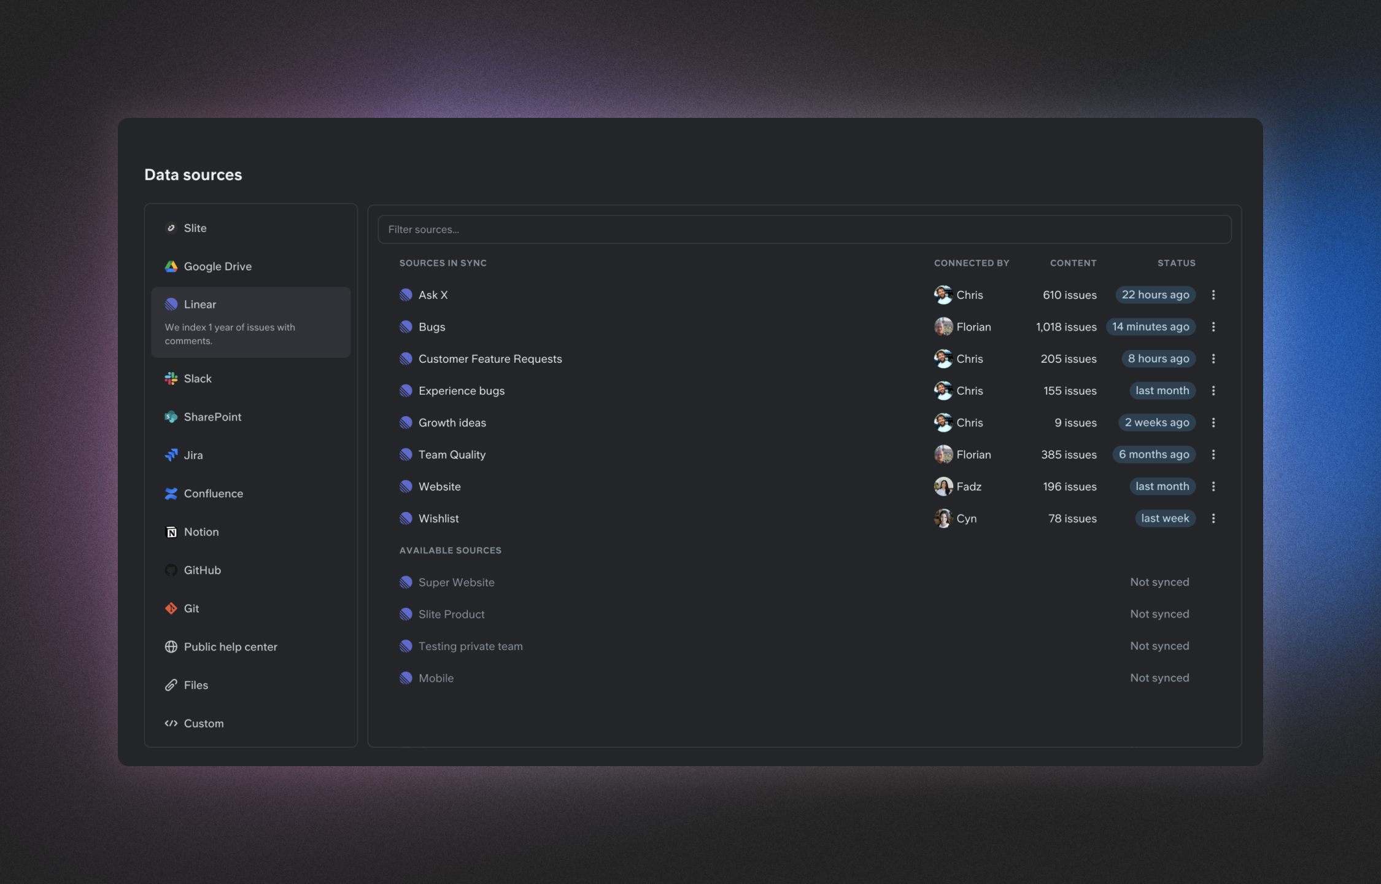1381x884 pixels.
Task: Click the Notion logo icon
Action: coord(171,532)
